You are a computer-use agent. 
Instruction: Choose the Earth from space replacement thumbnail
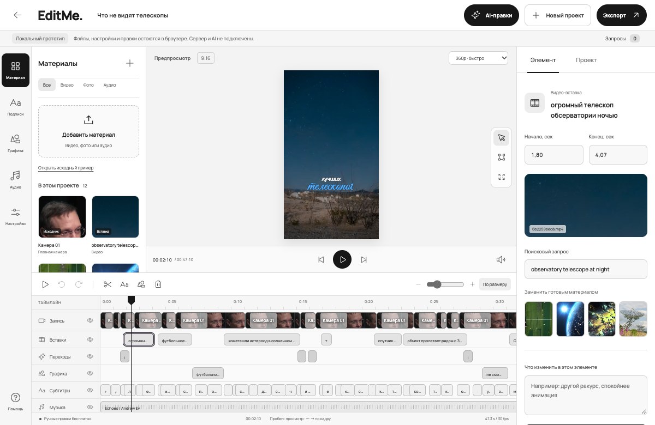[570, 319]
